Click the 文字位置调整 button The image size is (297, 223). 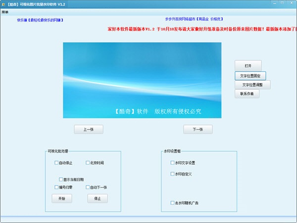click(252, 85)
